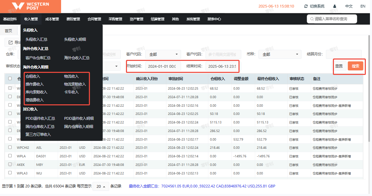The image size is (372, 196).
Task: Click the 客户代码 multi-code input field
Action: tap(223, 54)
